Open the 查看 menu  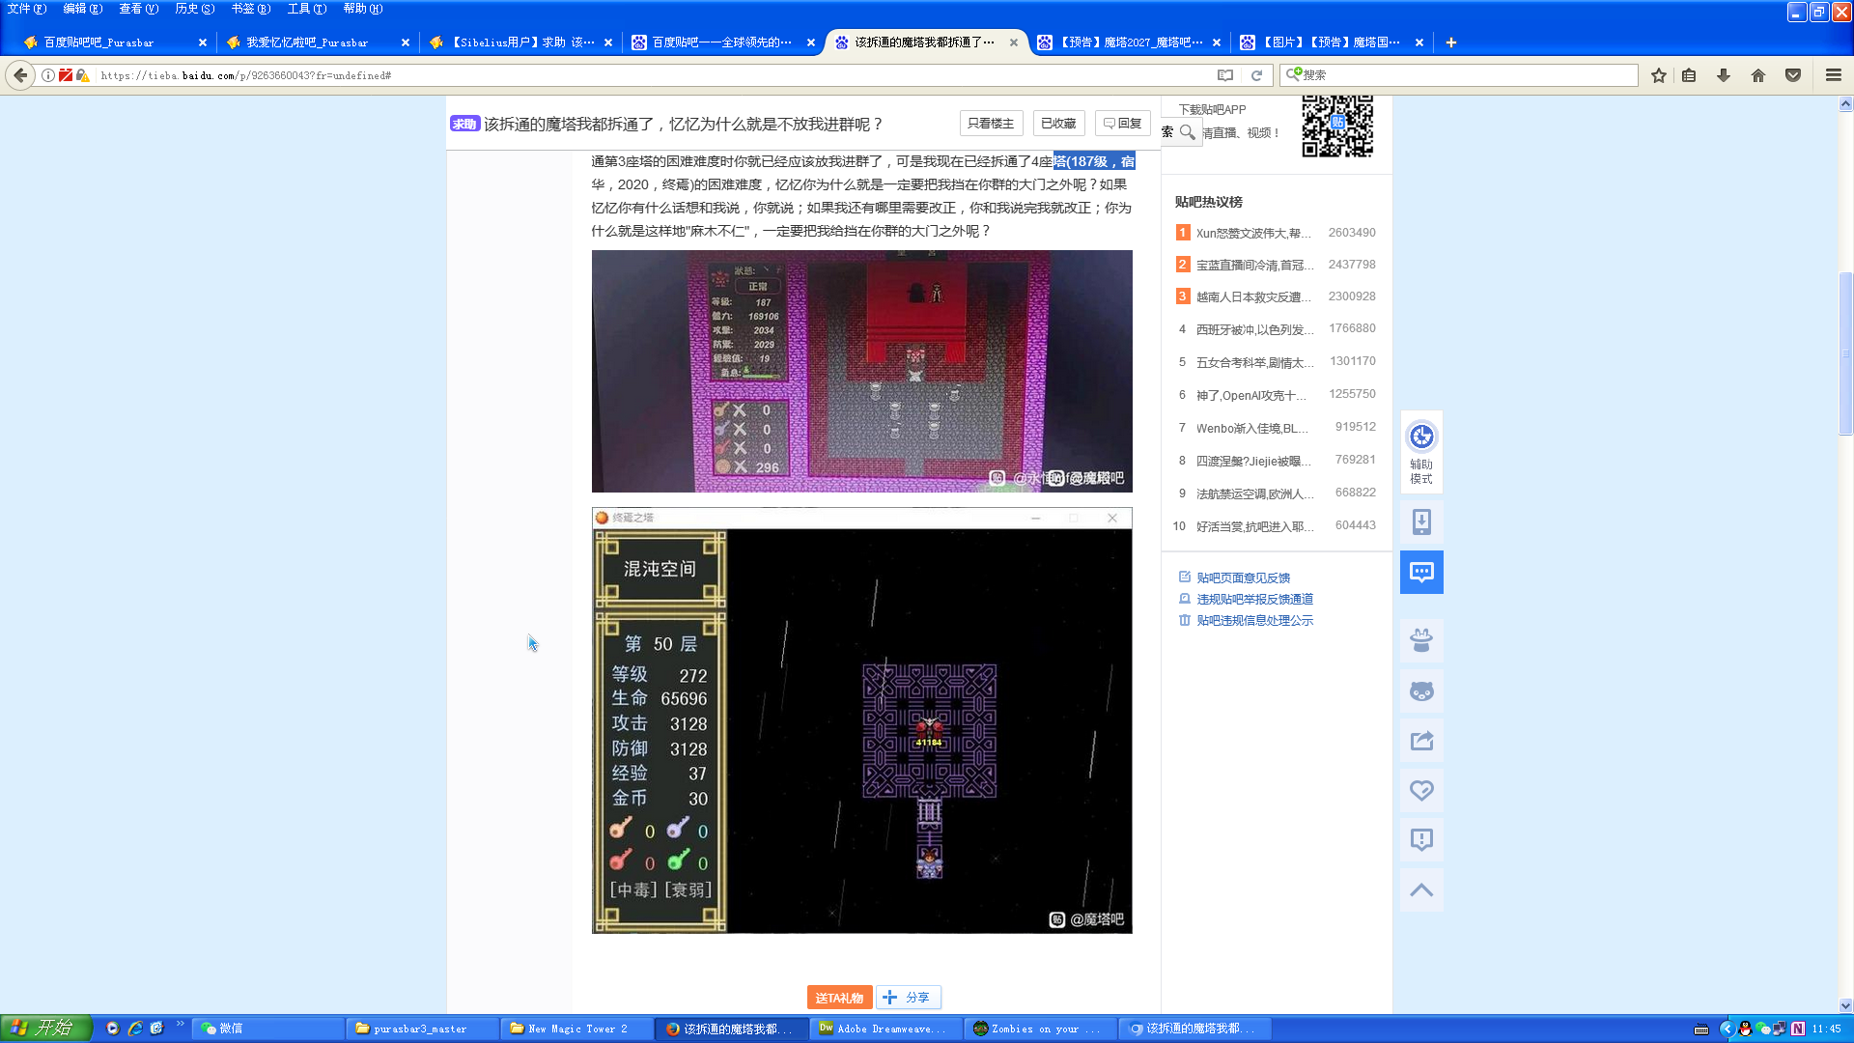pos(138,9)
